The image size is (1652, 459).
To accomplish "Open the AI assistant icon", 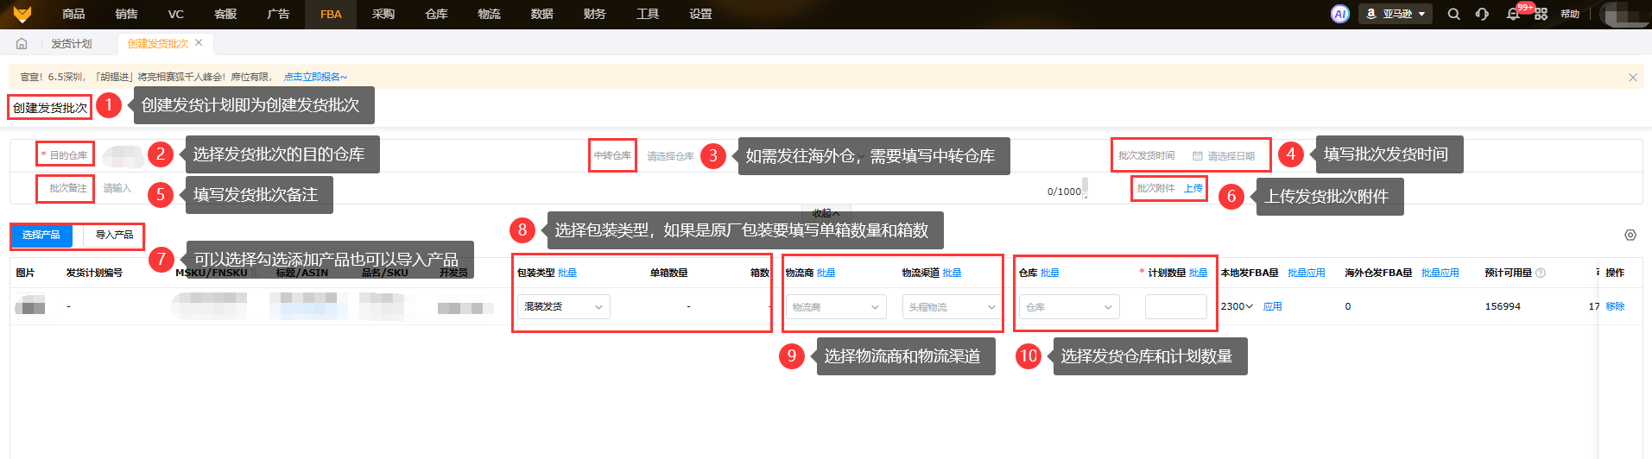I will (x=1339, y=14).
